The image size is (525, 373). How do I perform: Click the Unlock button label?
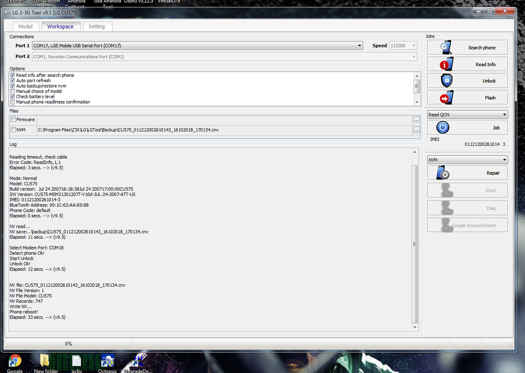click(x=489, y=81)
